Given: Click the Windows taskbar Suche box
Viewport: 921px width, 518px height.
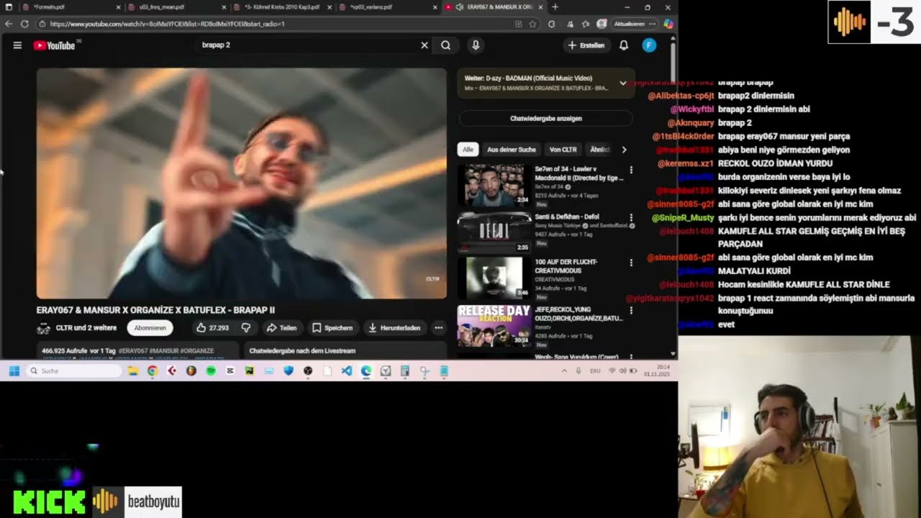Looking at the screenshot, I should click(x=74, y=371).
